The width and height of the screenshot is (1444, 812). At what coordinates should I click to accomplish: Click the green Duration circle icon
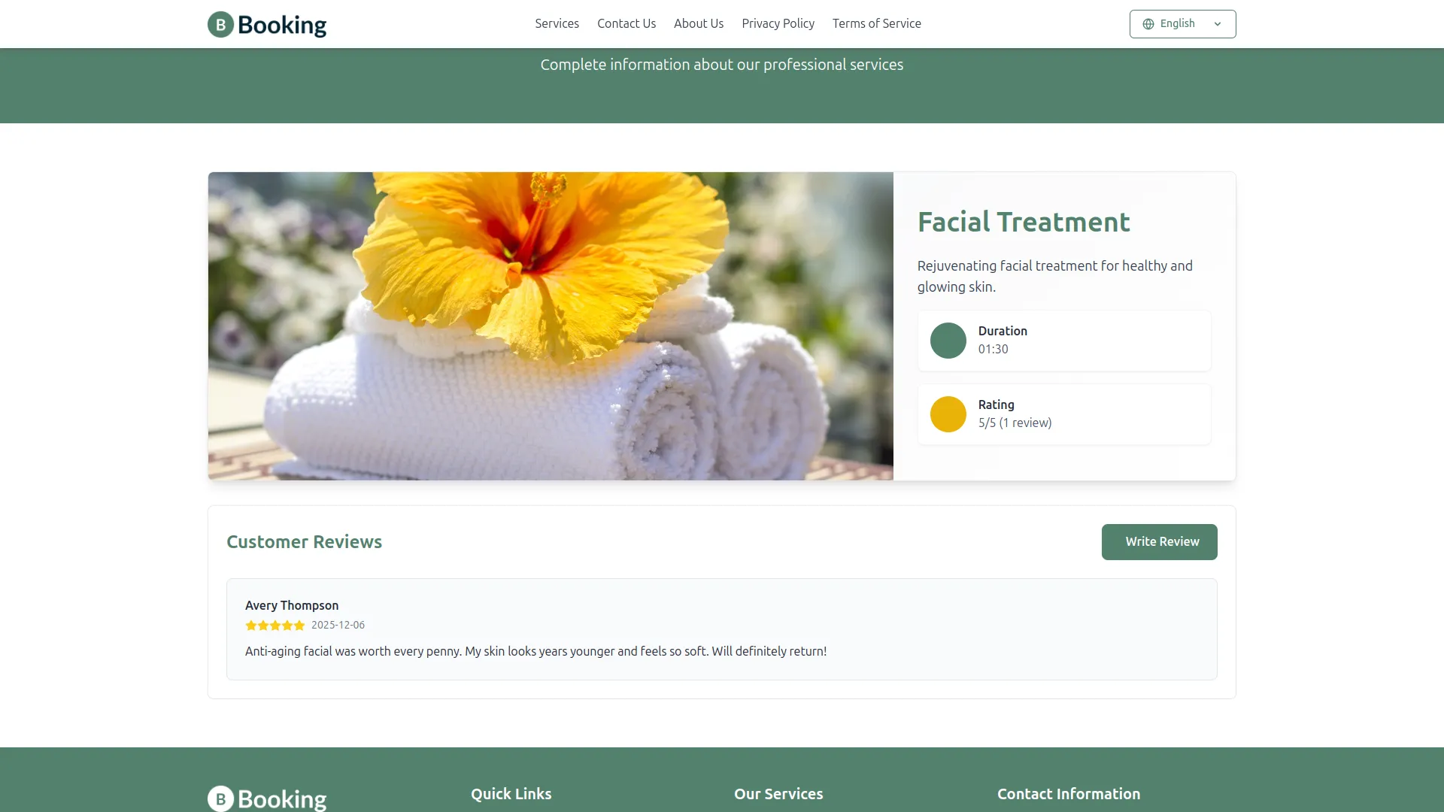pos(948,341)
